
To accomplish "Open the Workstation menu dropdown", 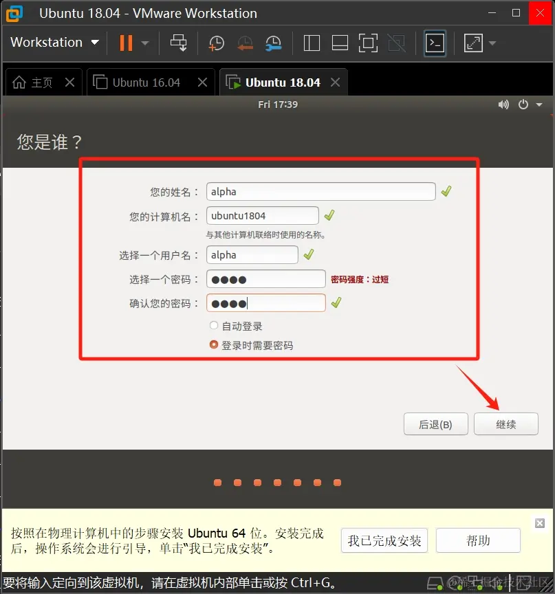I will point(54,42).
